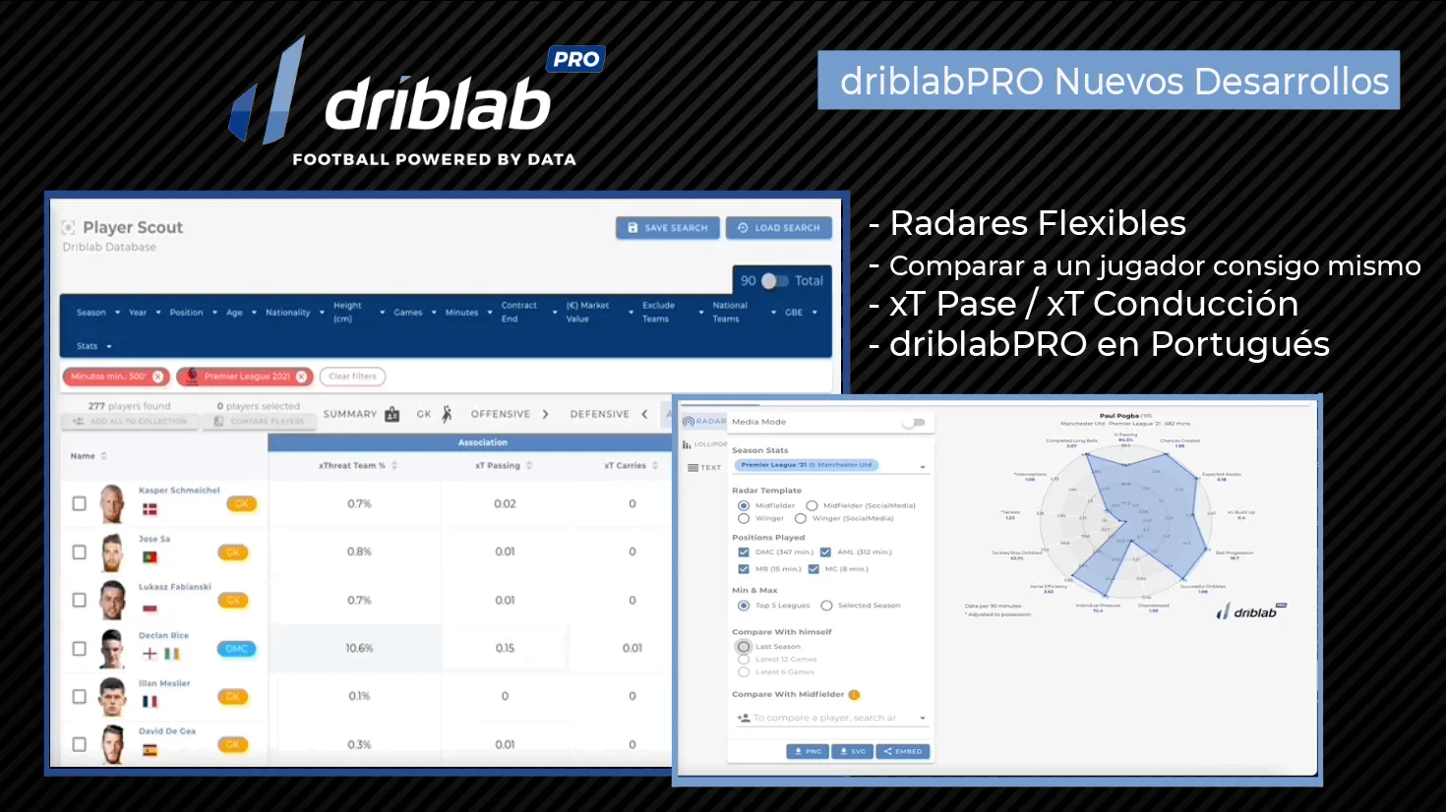Click the DMC position badge for Declan Rice
The image size is (1446, 812).
tap(237, 649)
